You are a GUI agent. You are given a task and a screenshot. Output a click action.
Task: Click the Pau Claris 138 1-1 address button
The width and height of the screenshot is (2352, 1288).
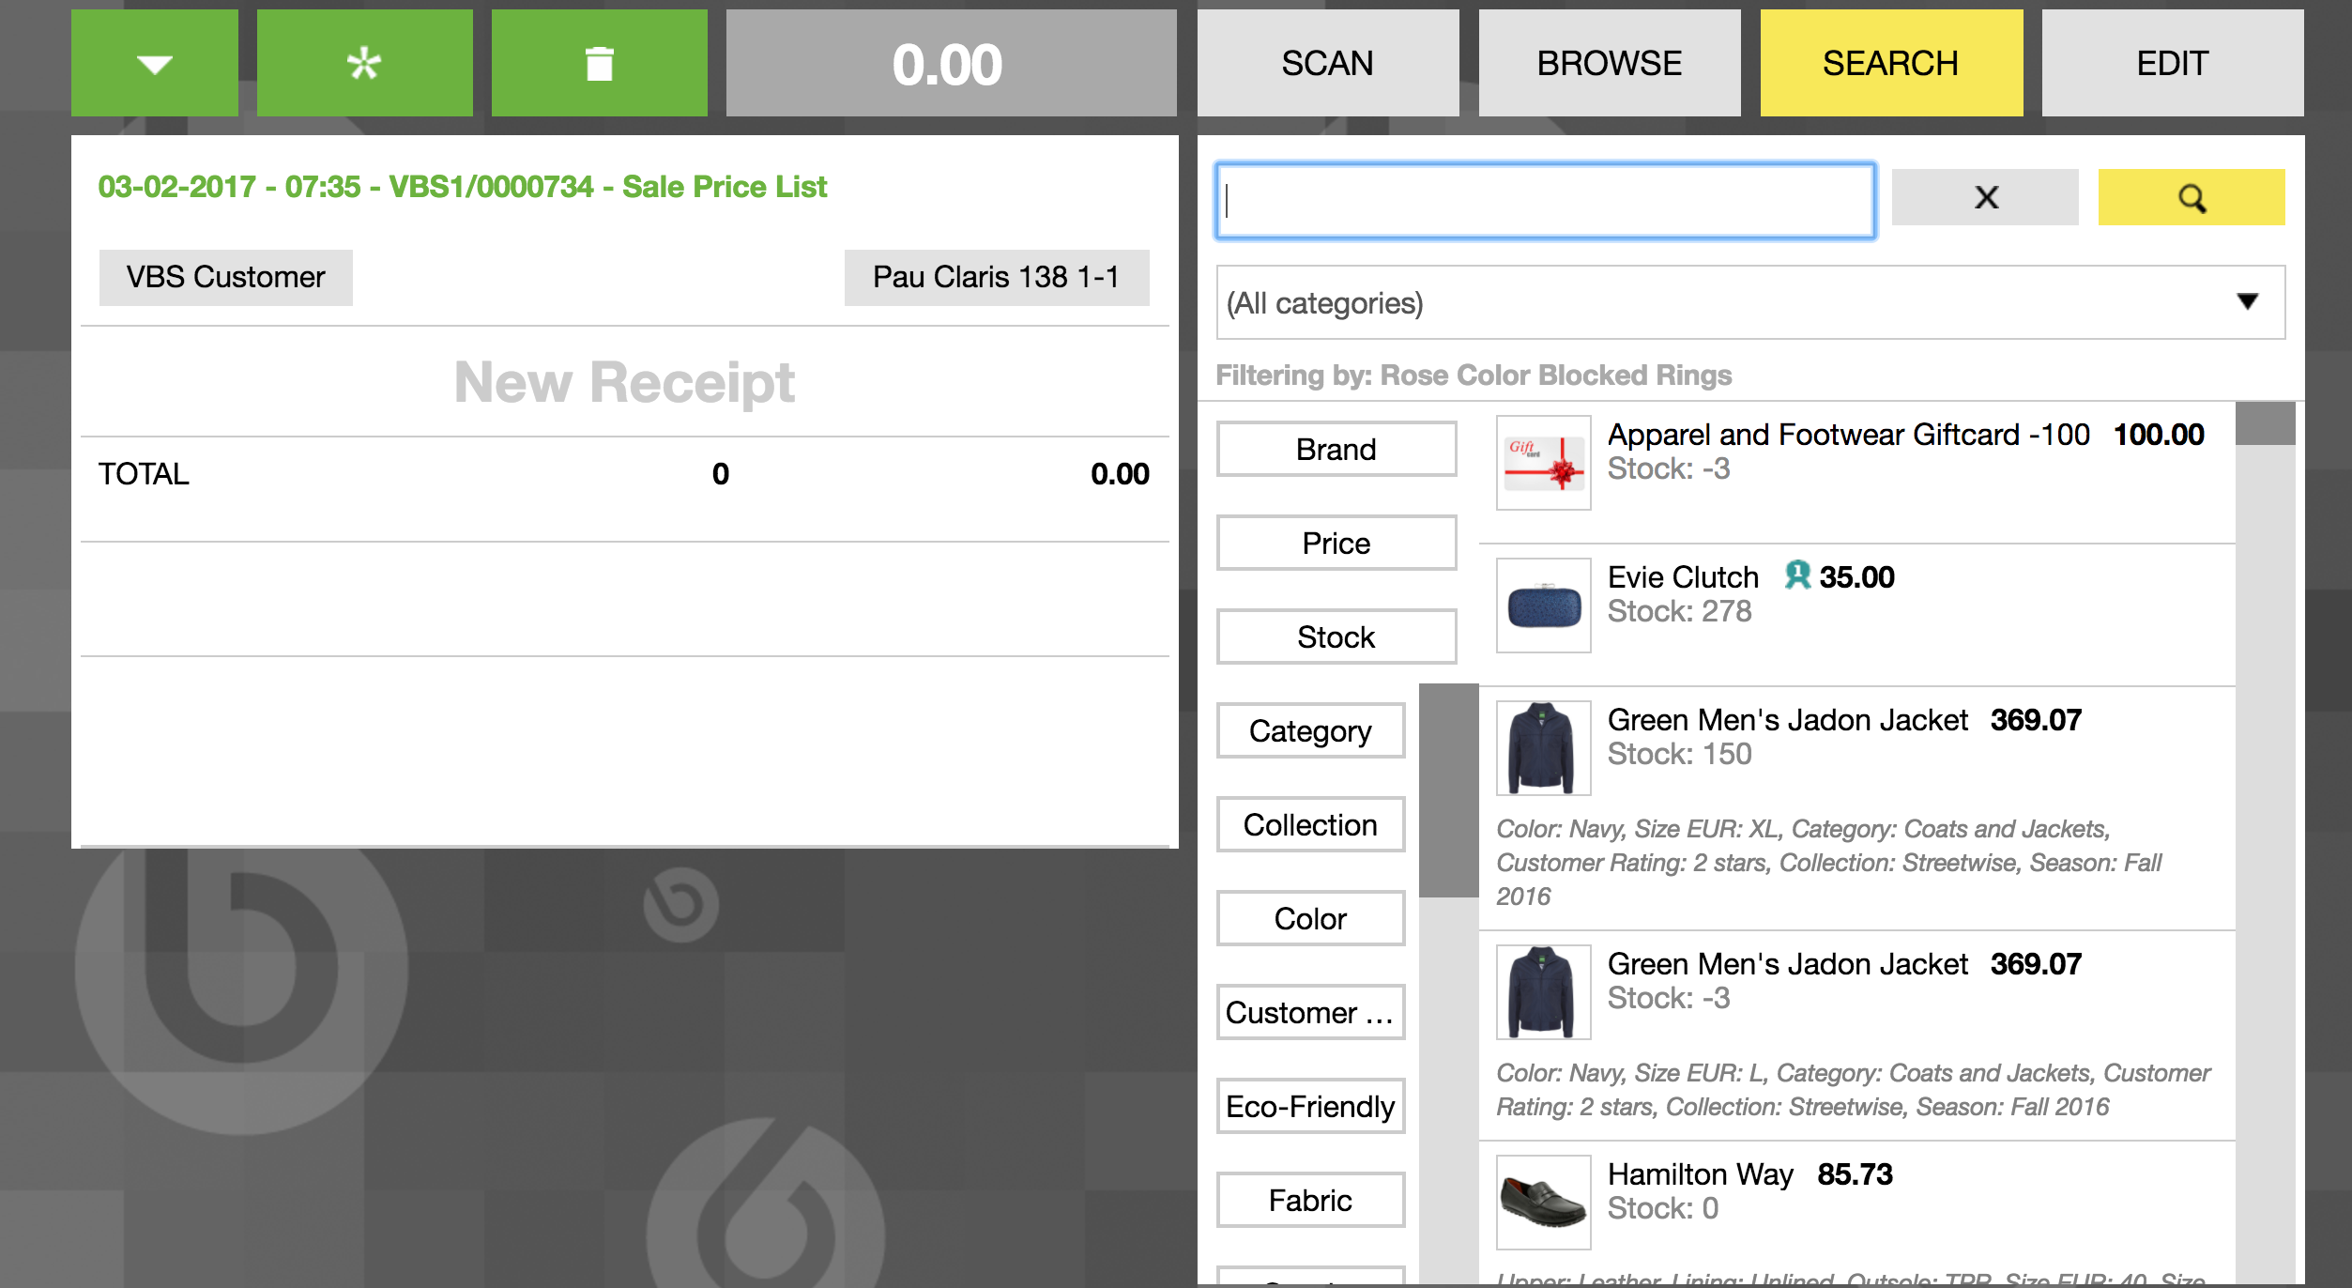tap(996, 277)
